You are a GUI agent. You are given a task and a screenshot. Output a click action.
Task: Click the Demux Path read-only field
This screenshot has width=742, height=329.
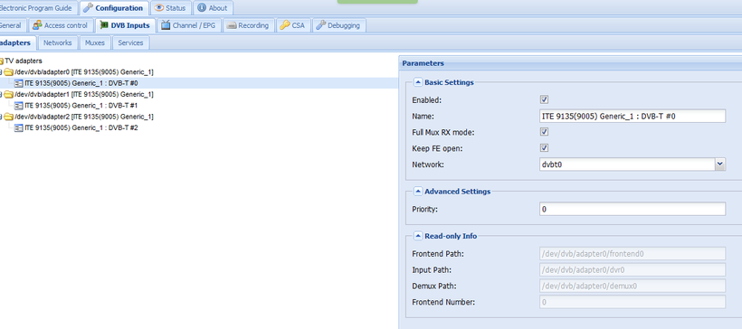click(633, 286)
